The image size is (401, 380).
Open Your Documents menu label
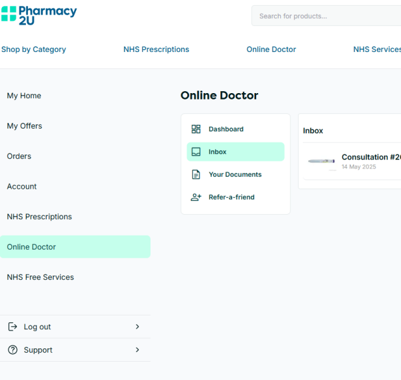[x=235, y=174]
